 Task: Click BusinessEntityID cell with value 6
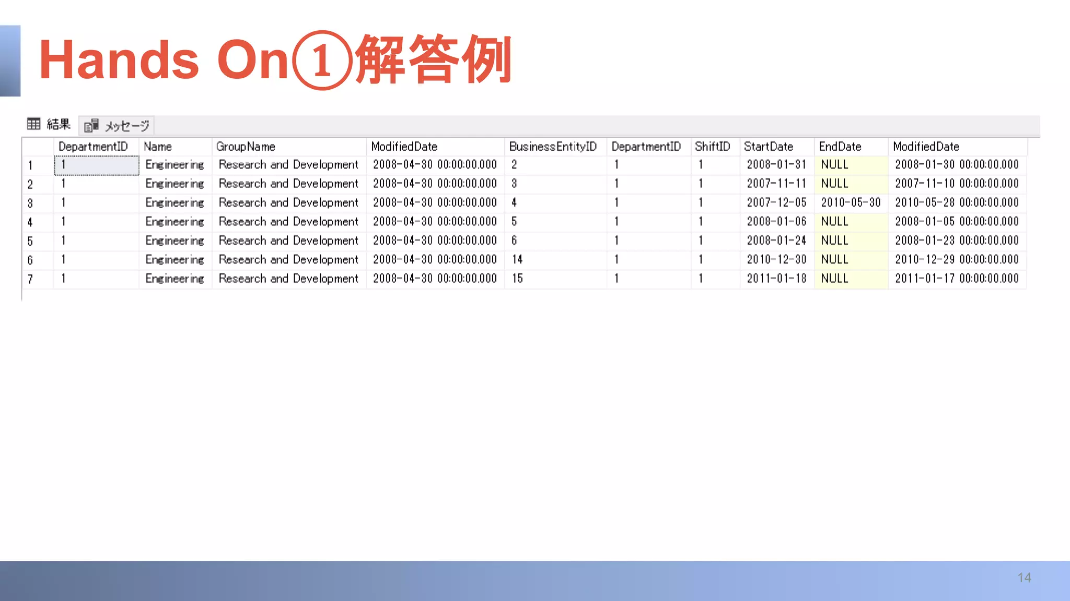555,241
